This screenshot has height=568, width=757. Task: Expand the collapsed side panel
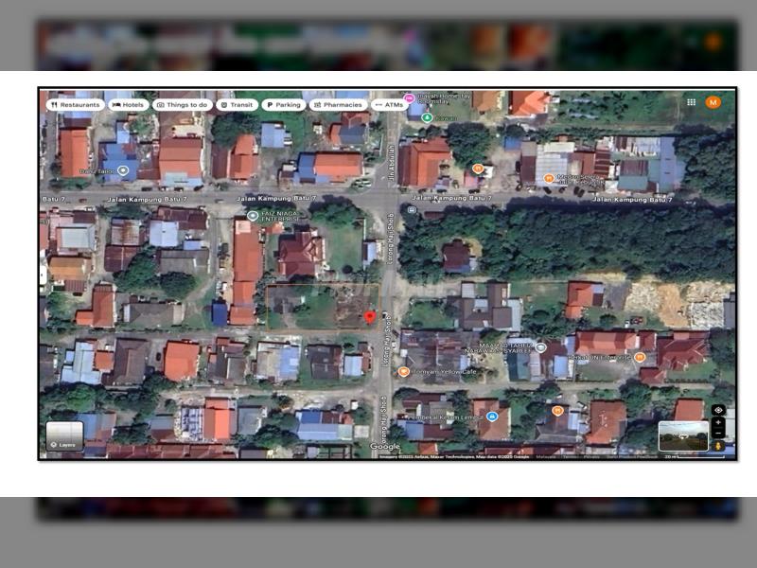(x=43, y=275)
